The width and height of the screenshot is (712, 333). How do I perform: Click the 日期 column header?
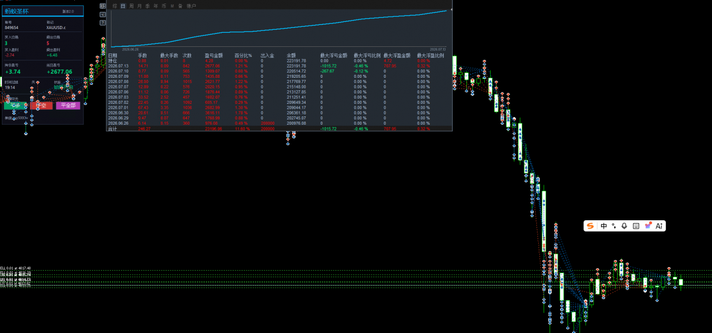(x=113, y=55)
